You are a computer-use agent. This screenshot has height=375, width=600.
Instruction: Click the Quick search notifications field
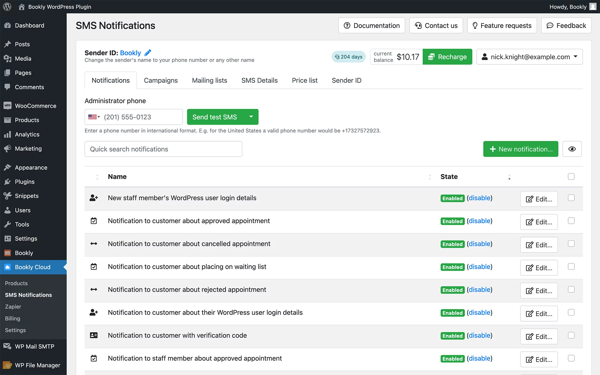tap(163, 149)
